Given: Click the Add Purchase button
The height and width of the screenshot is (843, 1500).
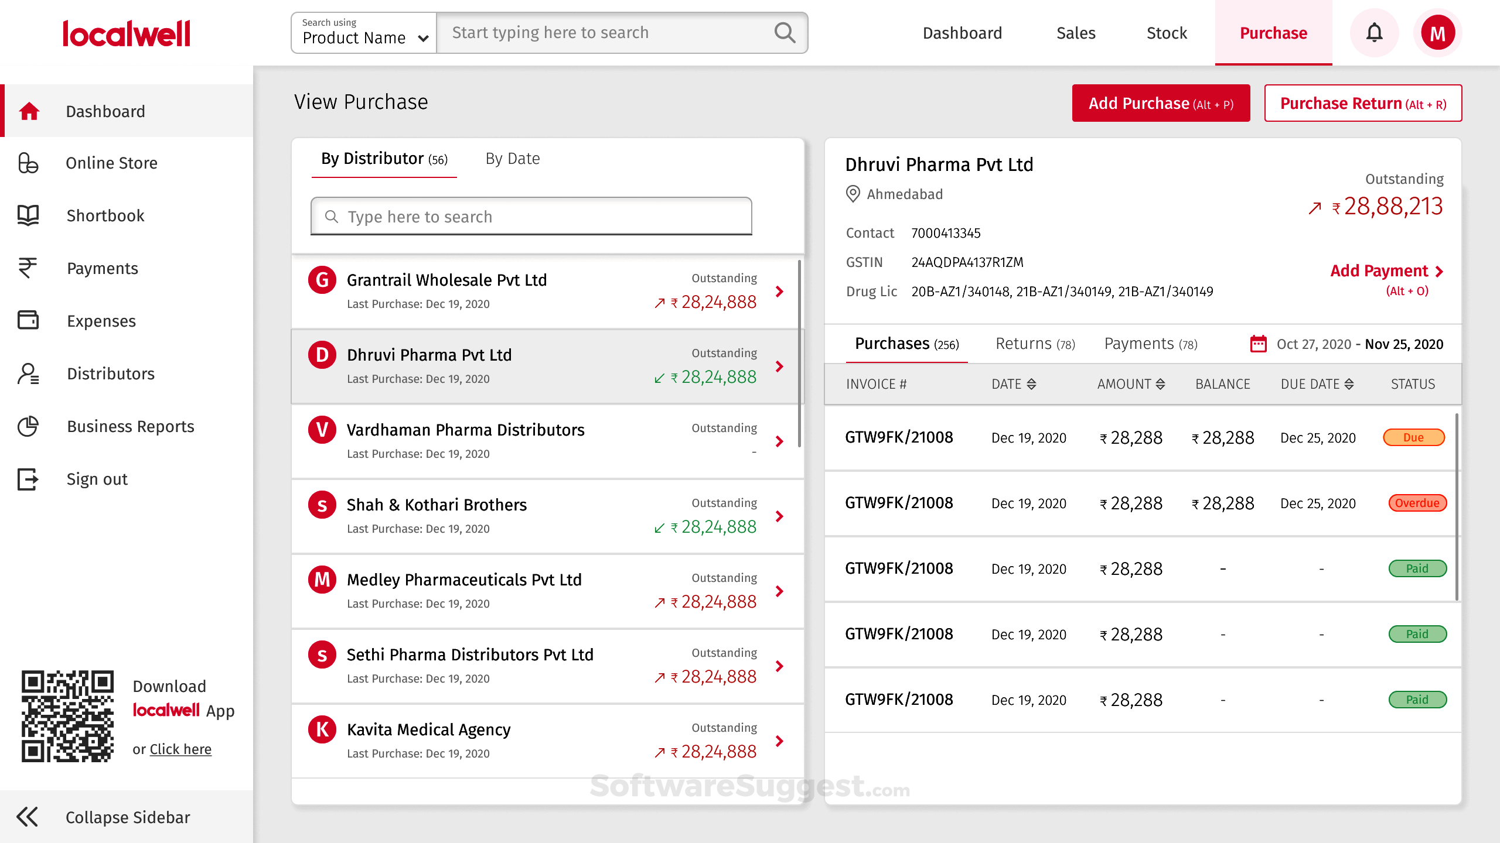Looking at the screenshot, I should click(x=1161, y=103).
